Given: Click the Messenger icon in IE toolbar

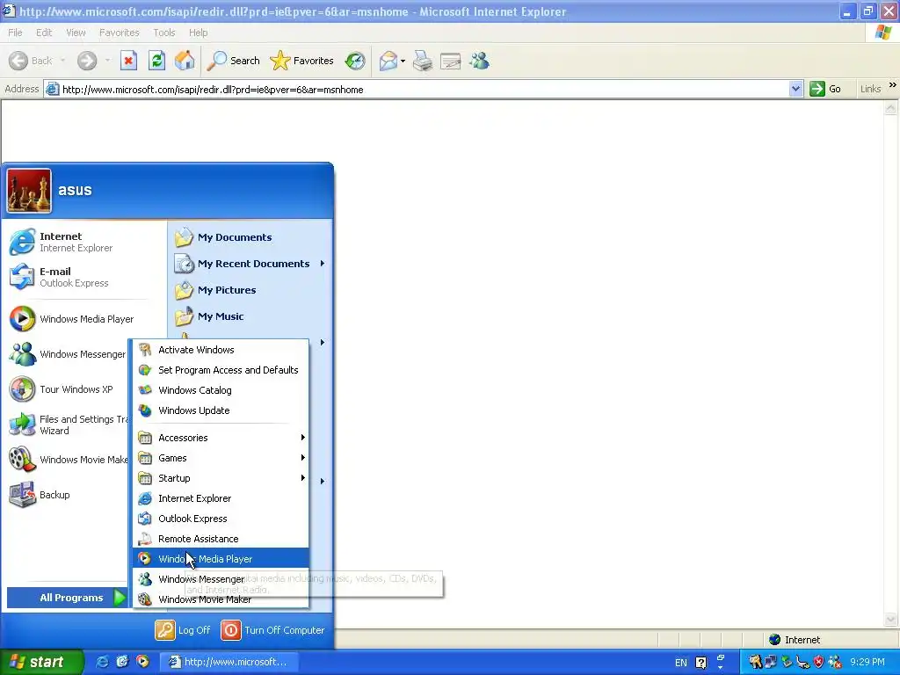Looking at the screenshot, I should coord(479,61).
